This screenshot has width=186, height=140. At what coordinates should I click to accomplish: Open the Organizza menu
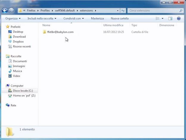[x=13, y=18]
